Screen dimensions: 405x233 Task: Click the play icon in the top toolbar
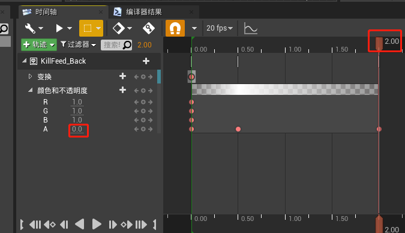pos(59,28)
